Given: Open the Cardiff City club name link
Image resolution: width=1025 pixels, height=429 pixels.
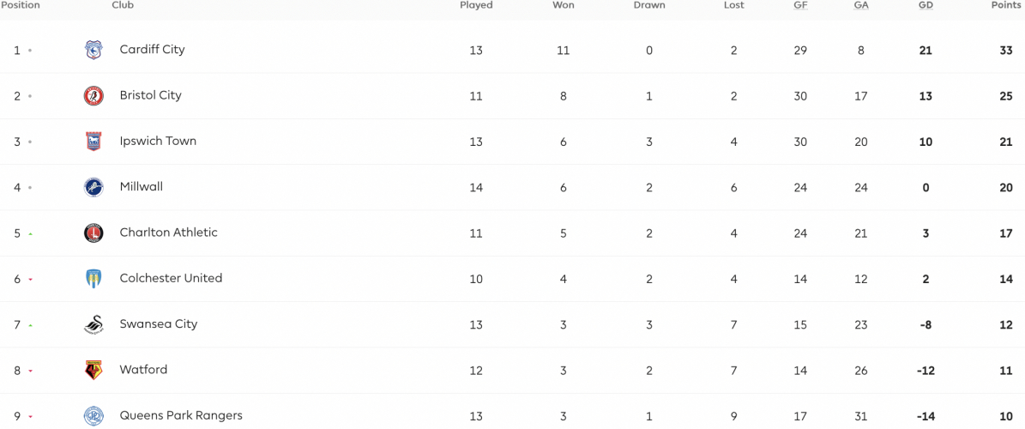Looking at the screenshot, I should 153,50.
